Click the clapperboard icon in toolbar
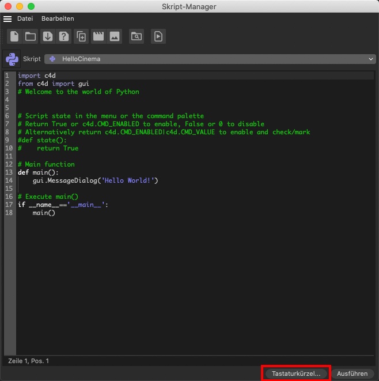This screenshot has width=379, height=381. pos(98,36)
